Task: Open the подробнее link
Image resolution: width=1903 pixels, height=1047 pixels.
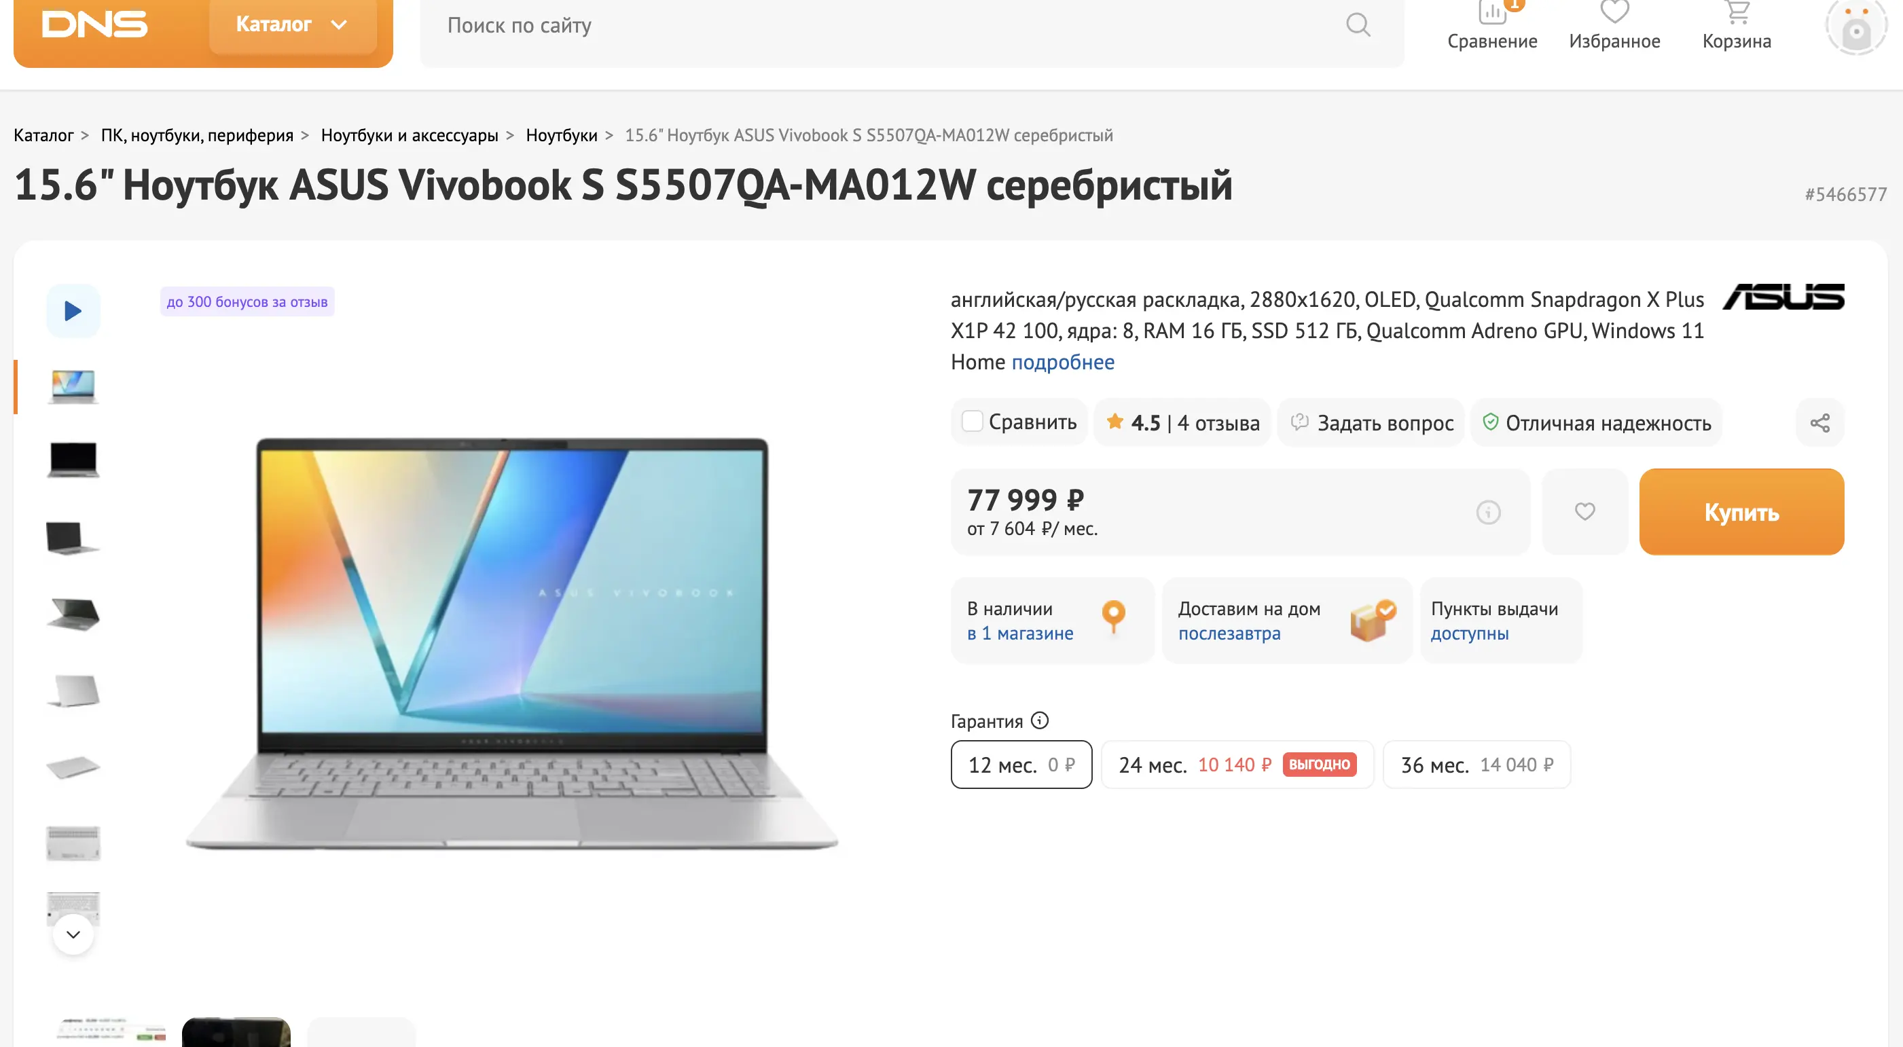Action: (x=1062, y=363)
